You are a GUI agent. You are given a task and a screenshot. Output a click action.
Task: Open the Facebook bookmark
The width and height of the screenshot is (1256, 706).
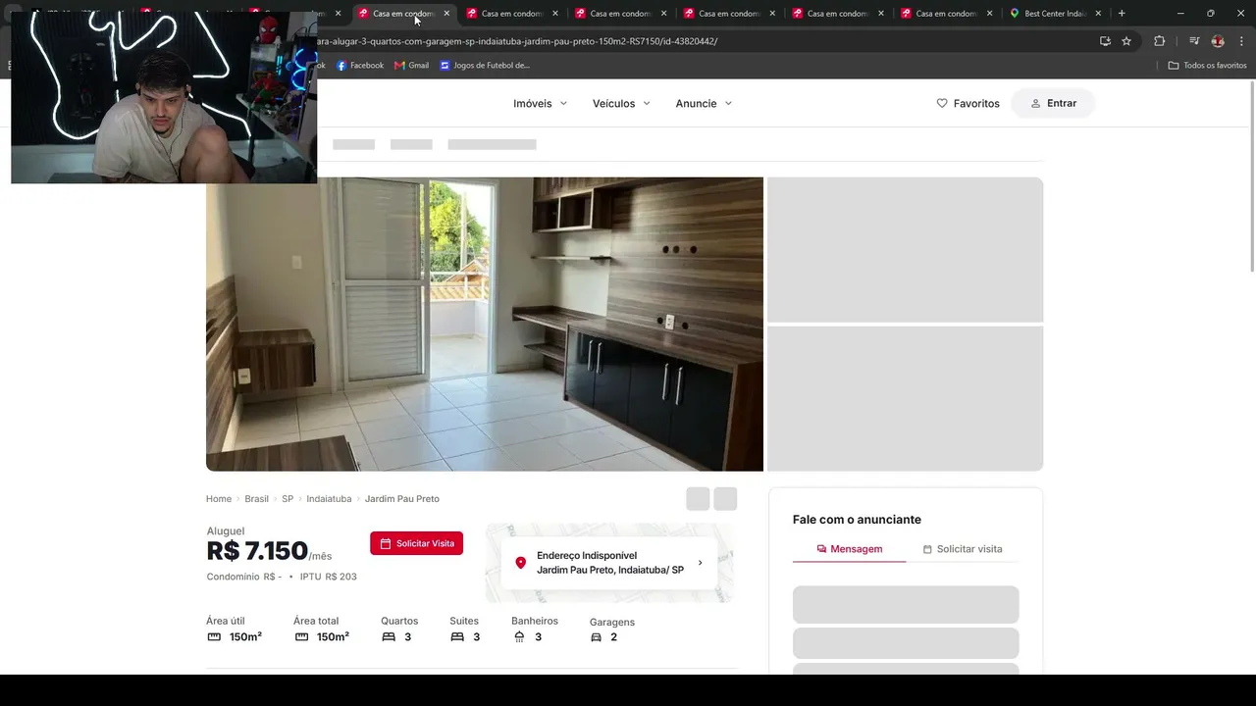[x=360, y=66]
